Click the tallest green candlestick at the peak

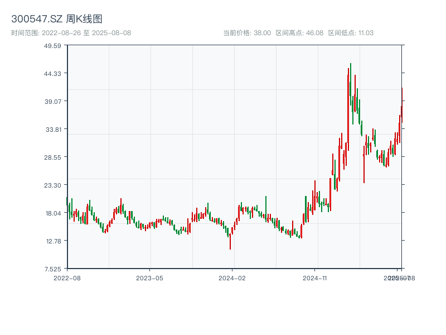(351, 84)
